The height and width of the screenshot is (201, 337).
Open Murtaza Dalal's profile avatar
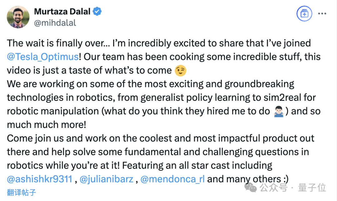pos(18,17)
